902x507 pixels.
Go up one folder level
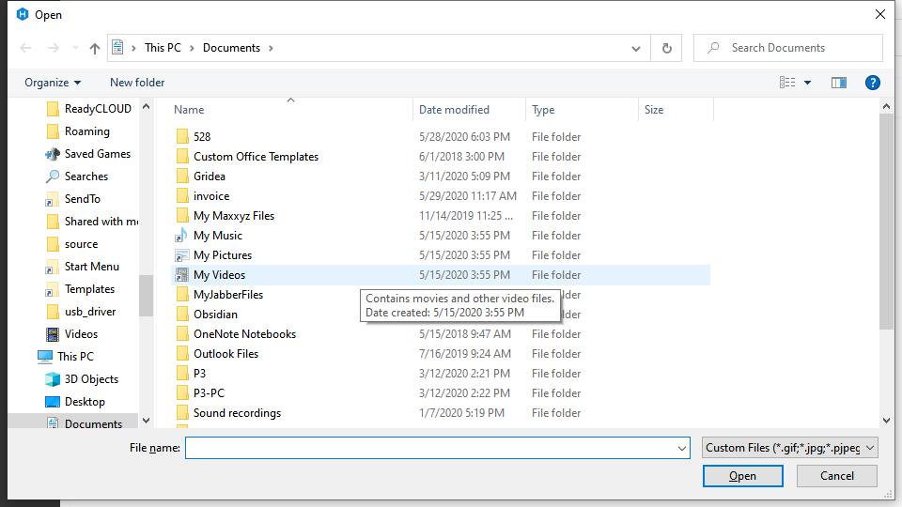[x=94, y=48]
